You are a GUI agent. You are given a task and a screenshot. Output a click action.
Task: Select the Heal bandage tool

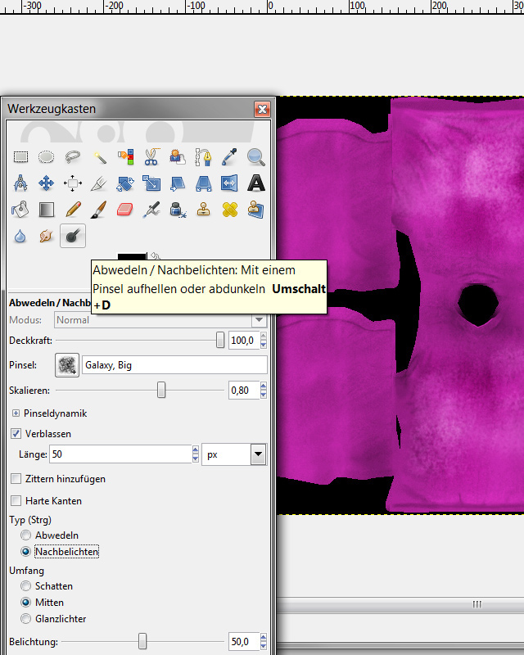click(230, 210)
